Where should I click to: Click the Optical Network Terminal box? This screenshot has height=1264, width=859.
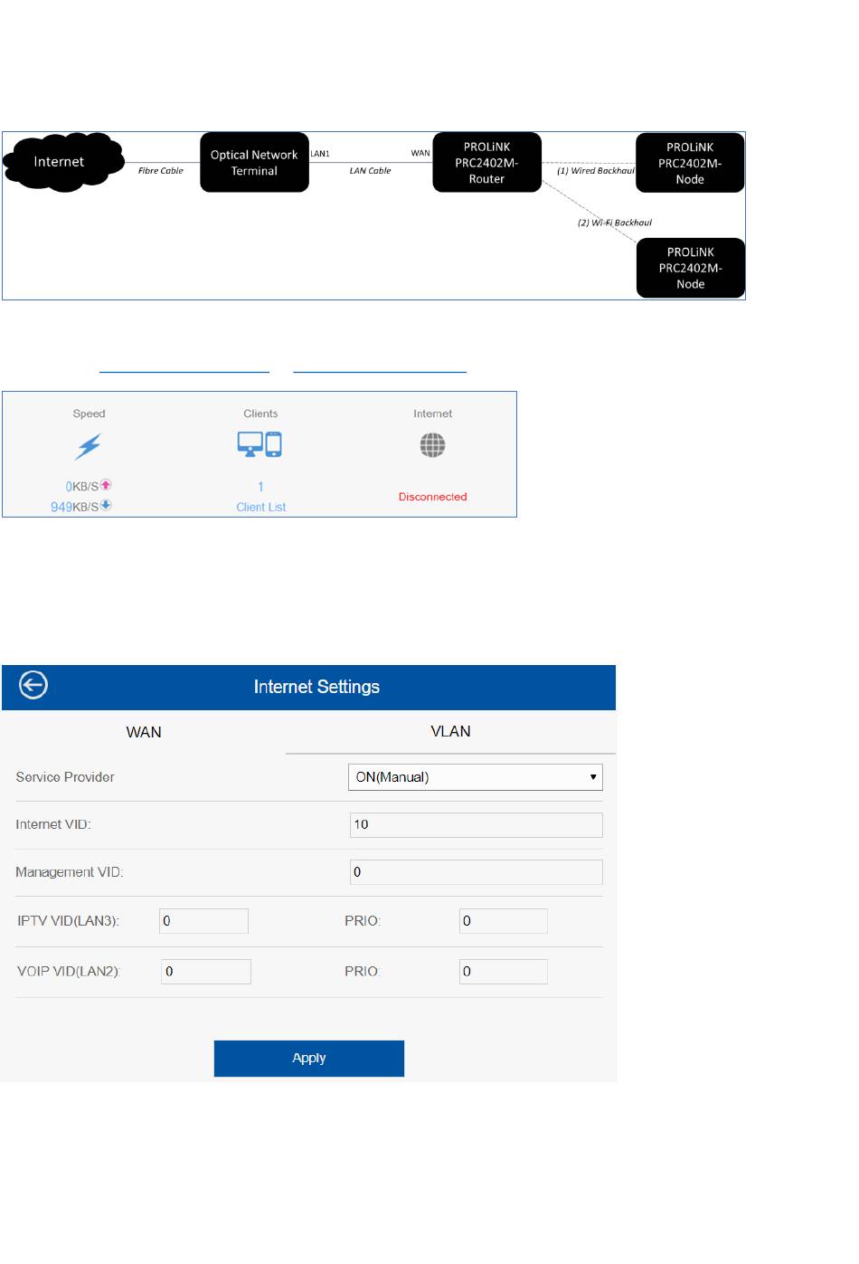click(254, 163)
